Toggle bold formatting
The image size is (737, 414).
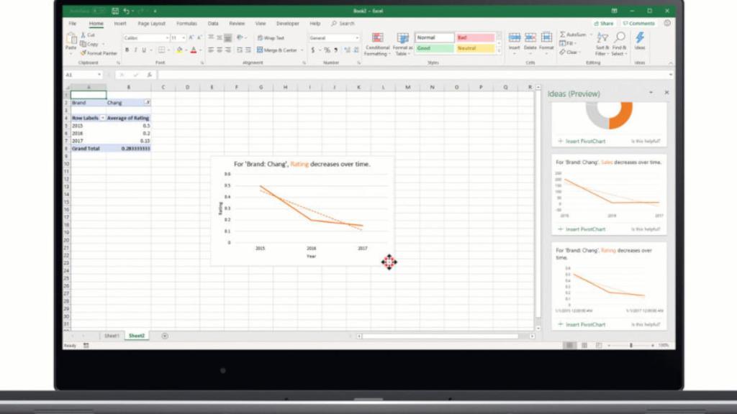(x=128, y=49)
